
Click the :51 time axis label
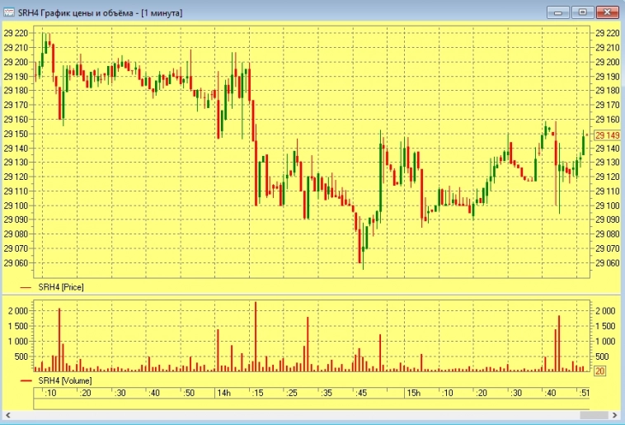[x=584, y=393]
